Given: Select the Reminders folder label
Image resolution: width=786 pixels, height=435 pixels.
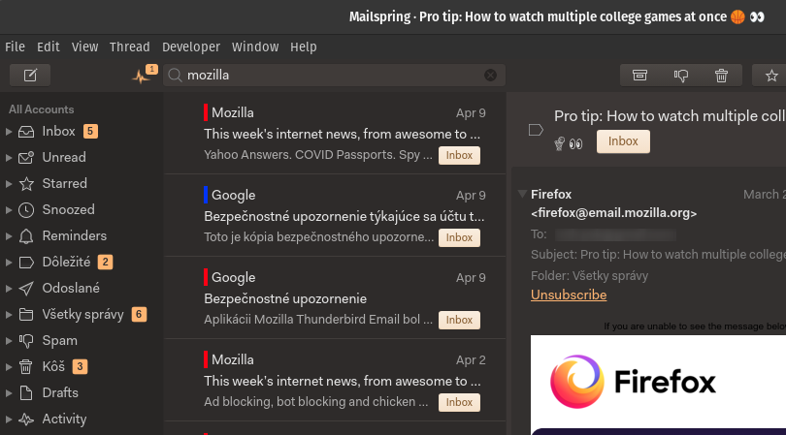Looking at the screenshot, I should tap(74, 236).
